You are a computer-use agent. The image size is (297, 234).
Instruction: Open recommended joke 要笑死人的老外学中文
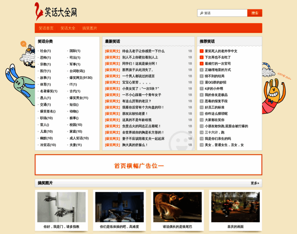point(221,51)
